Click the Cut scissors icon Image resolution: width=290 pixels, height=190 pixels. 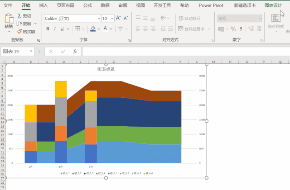click(19, 16)
